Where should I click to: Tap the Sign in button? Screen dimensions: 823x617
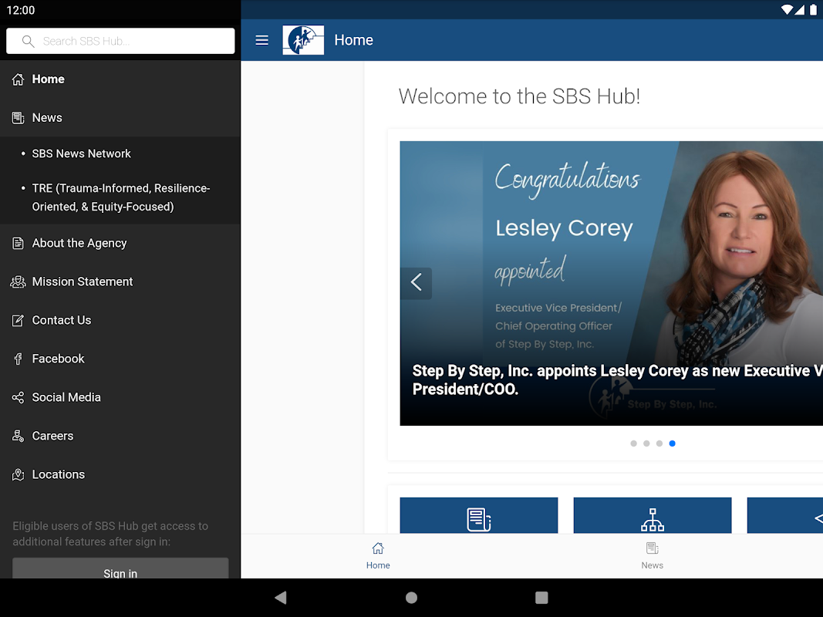[x=120, y=568]
